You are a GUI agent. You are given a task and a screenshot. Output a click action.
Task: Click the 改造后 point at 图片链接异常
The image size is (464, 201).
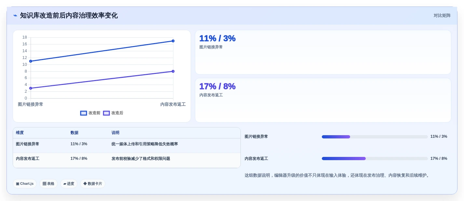(x=31, y=88)
